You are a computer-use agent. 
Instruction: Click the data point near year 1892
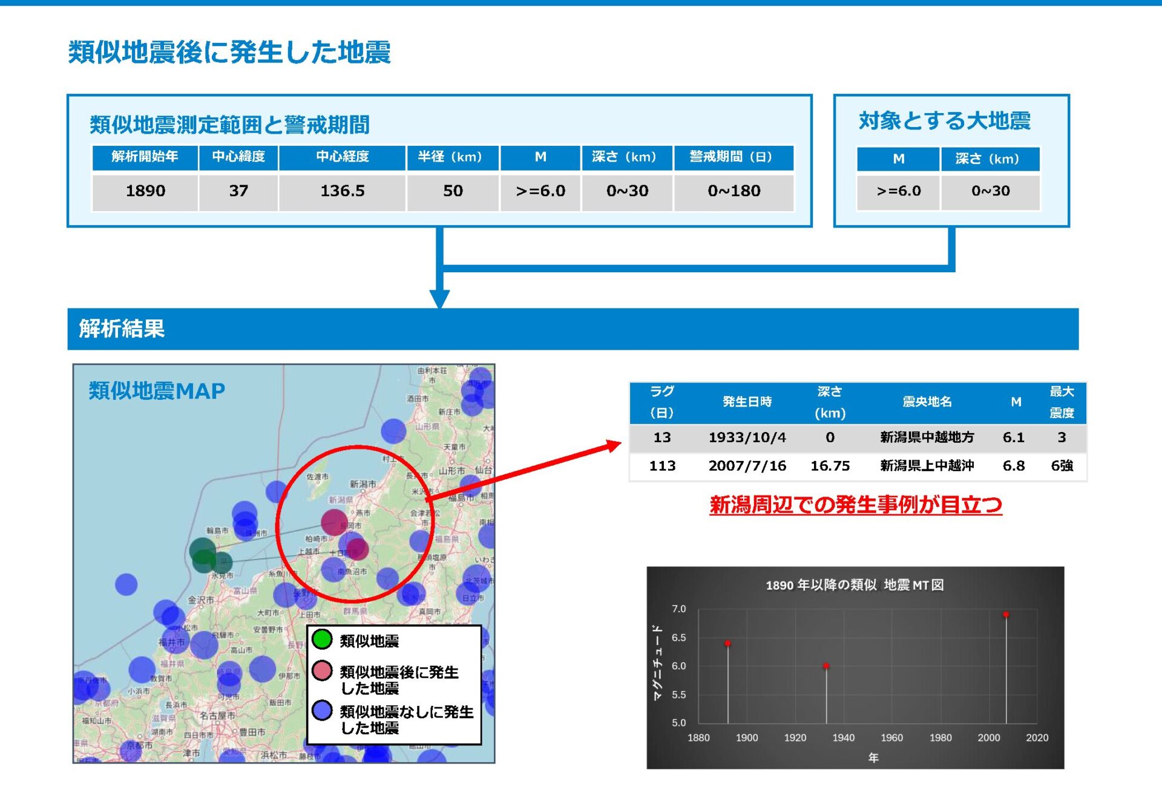pyautogui.click(x=727, y=643)
